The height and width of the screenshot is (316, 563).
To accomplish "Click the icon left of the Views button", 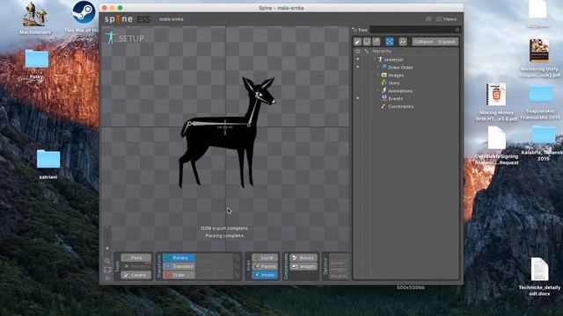I will coord(428,19).
